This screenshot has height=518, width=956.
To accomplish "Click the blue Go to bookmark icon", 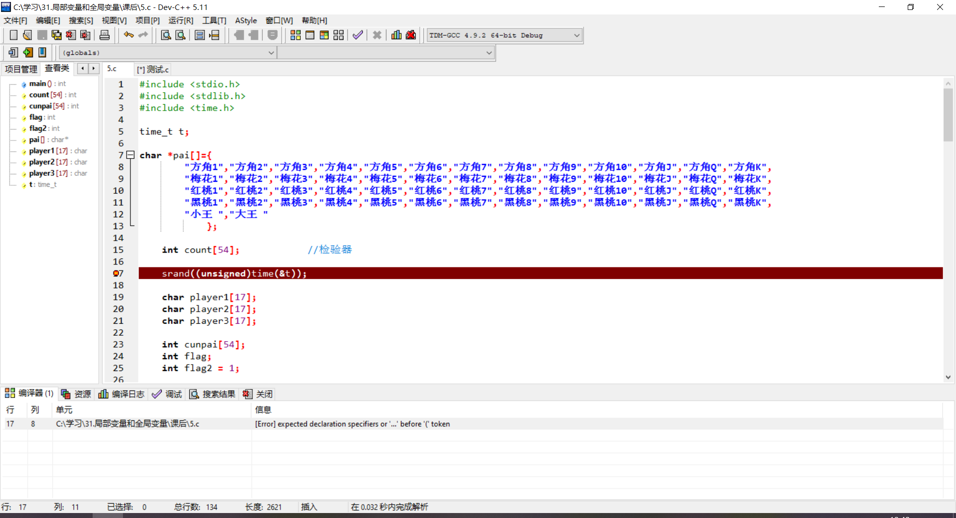I will pos(42,52).
